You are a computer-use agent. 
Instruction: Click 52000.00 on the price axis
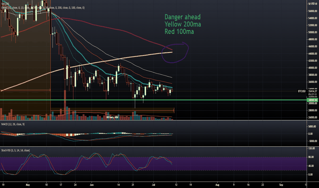coord(312,25)
